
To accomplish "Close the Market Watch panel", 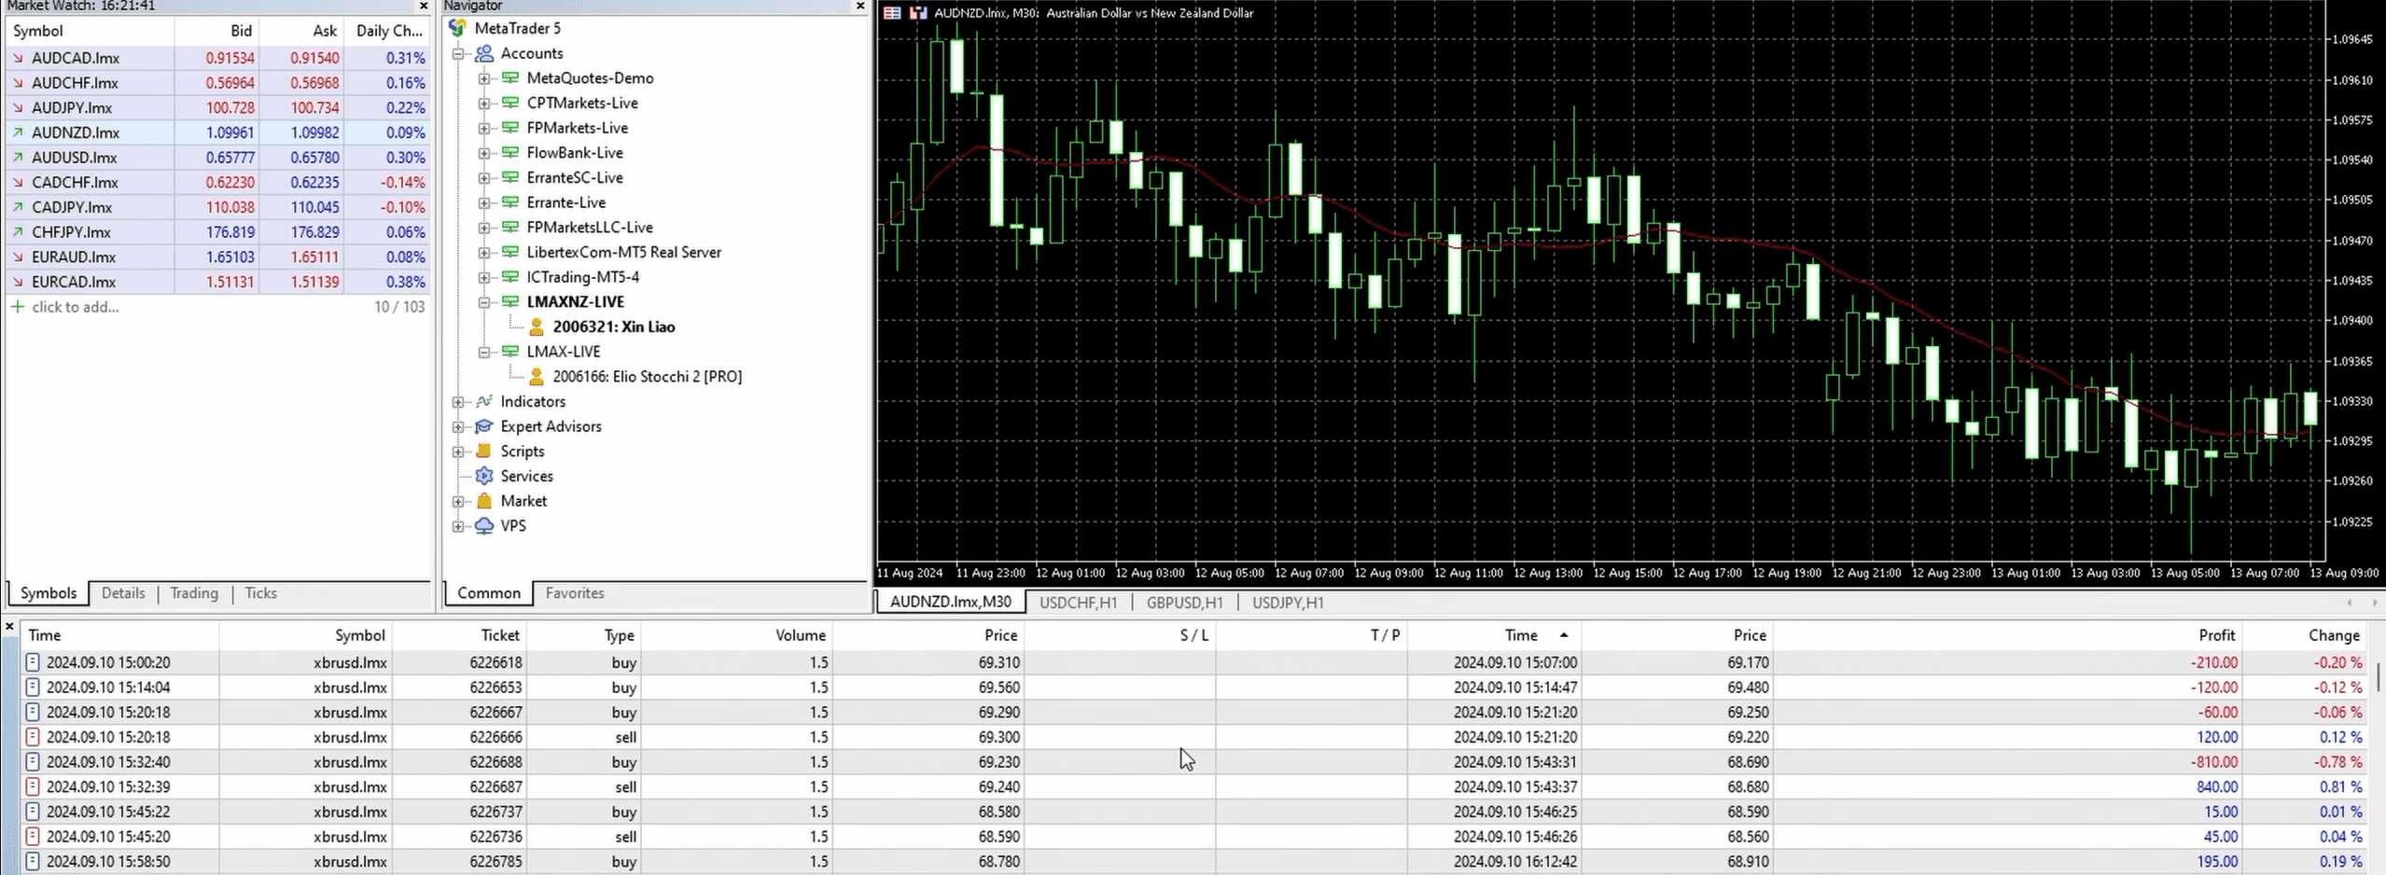I will [x=424, y=7].
